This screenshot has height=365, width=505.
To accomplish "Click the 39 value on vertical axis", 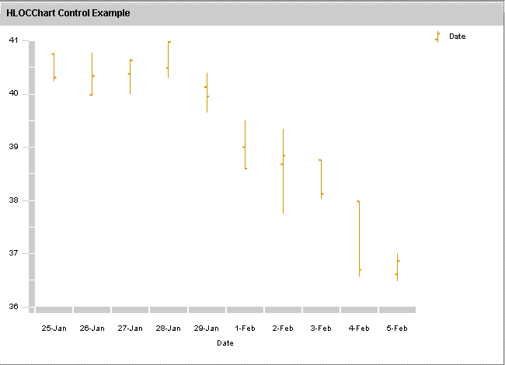I will (x=13, y=147).
